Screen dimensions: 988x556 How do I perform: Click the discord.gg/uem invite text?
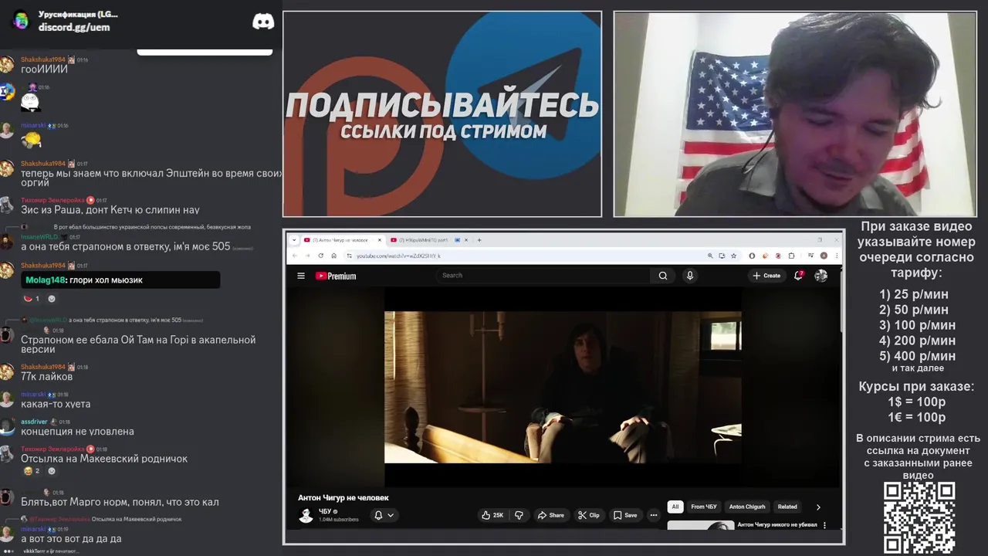coord(74,27)
